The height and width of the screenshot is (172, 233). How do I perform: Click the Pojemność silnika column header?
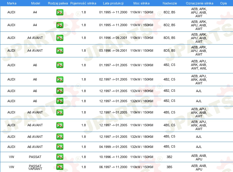click(x=83, y=3)
